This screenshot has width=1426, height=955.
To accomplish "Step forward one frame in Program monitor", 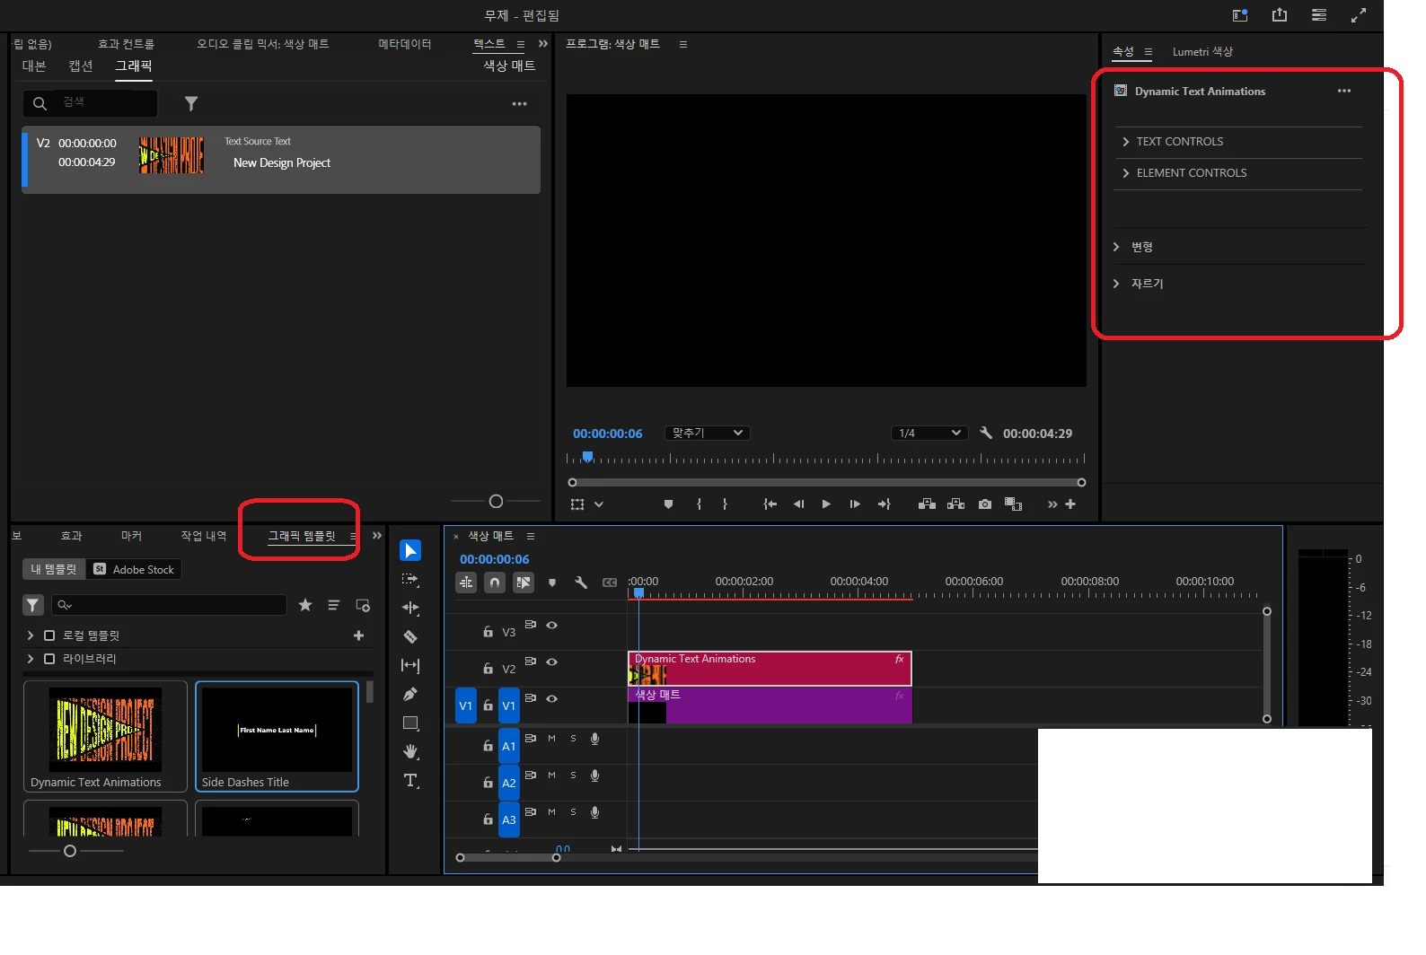I will point(855,504).
